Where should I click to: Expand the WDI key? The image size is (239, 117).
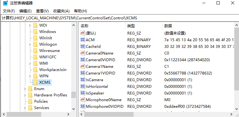30,25
